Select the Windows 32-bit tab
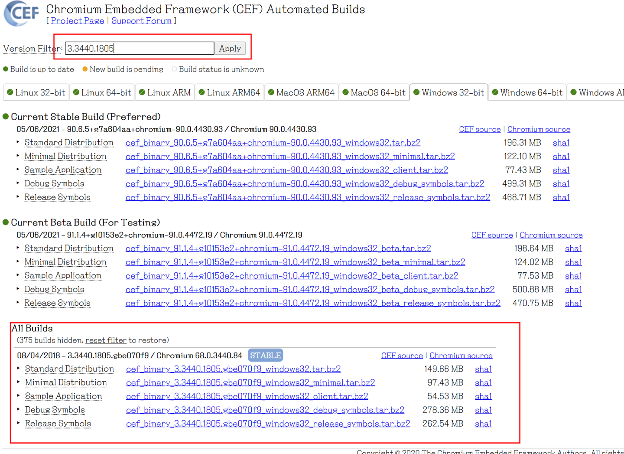Image resolution: width=624 pixels, height=454 pixels. (x=448, y=92)
